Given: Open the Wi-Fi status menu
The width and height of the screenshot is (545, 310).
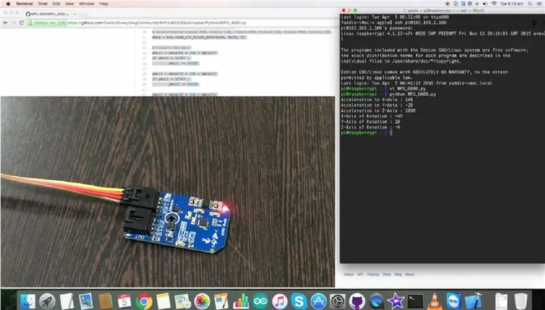Looking at the screenshot, I should point(494,4).
